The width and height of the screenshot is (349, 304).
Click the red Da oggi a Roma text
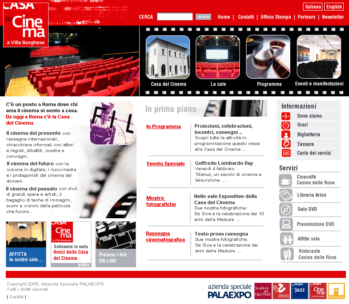[x=38, y=120]
